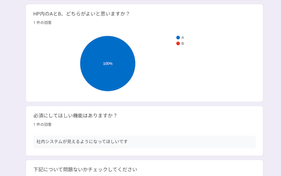Screen dimensions: 281x176
Task: Select the response 社内システムが見えるようになってほしいです
Action: [x=82, y=141]
